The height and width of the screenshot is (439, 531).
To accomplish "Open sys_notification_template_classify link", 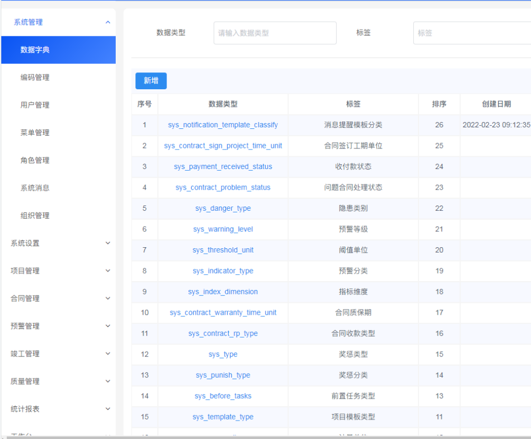I will coord(223,125).
